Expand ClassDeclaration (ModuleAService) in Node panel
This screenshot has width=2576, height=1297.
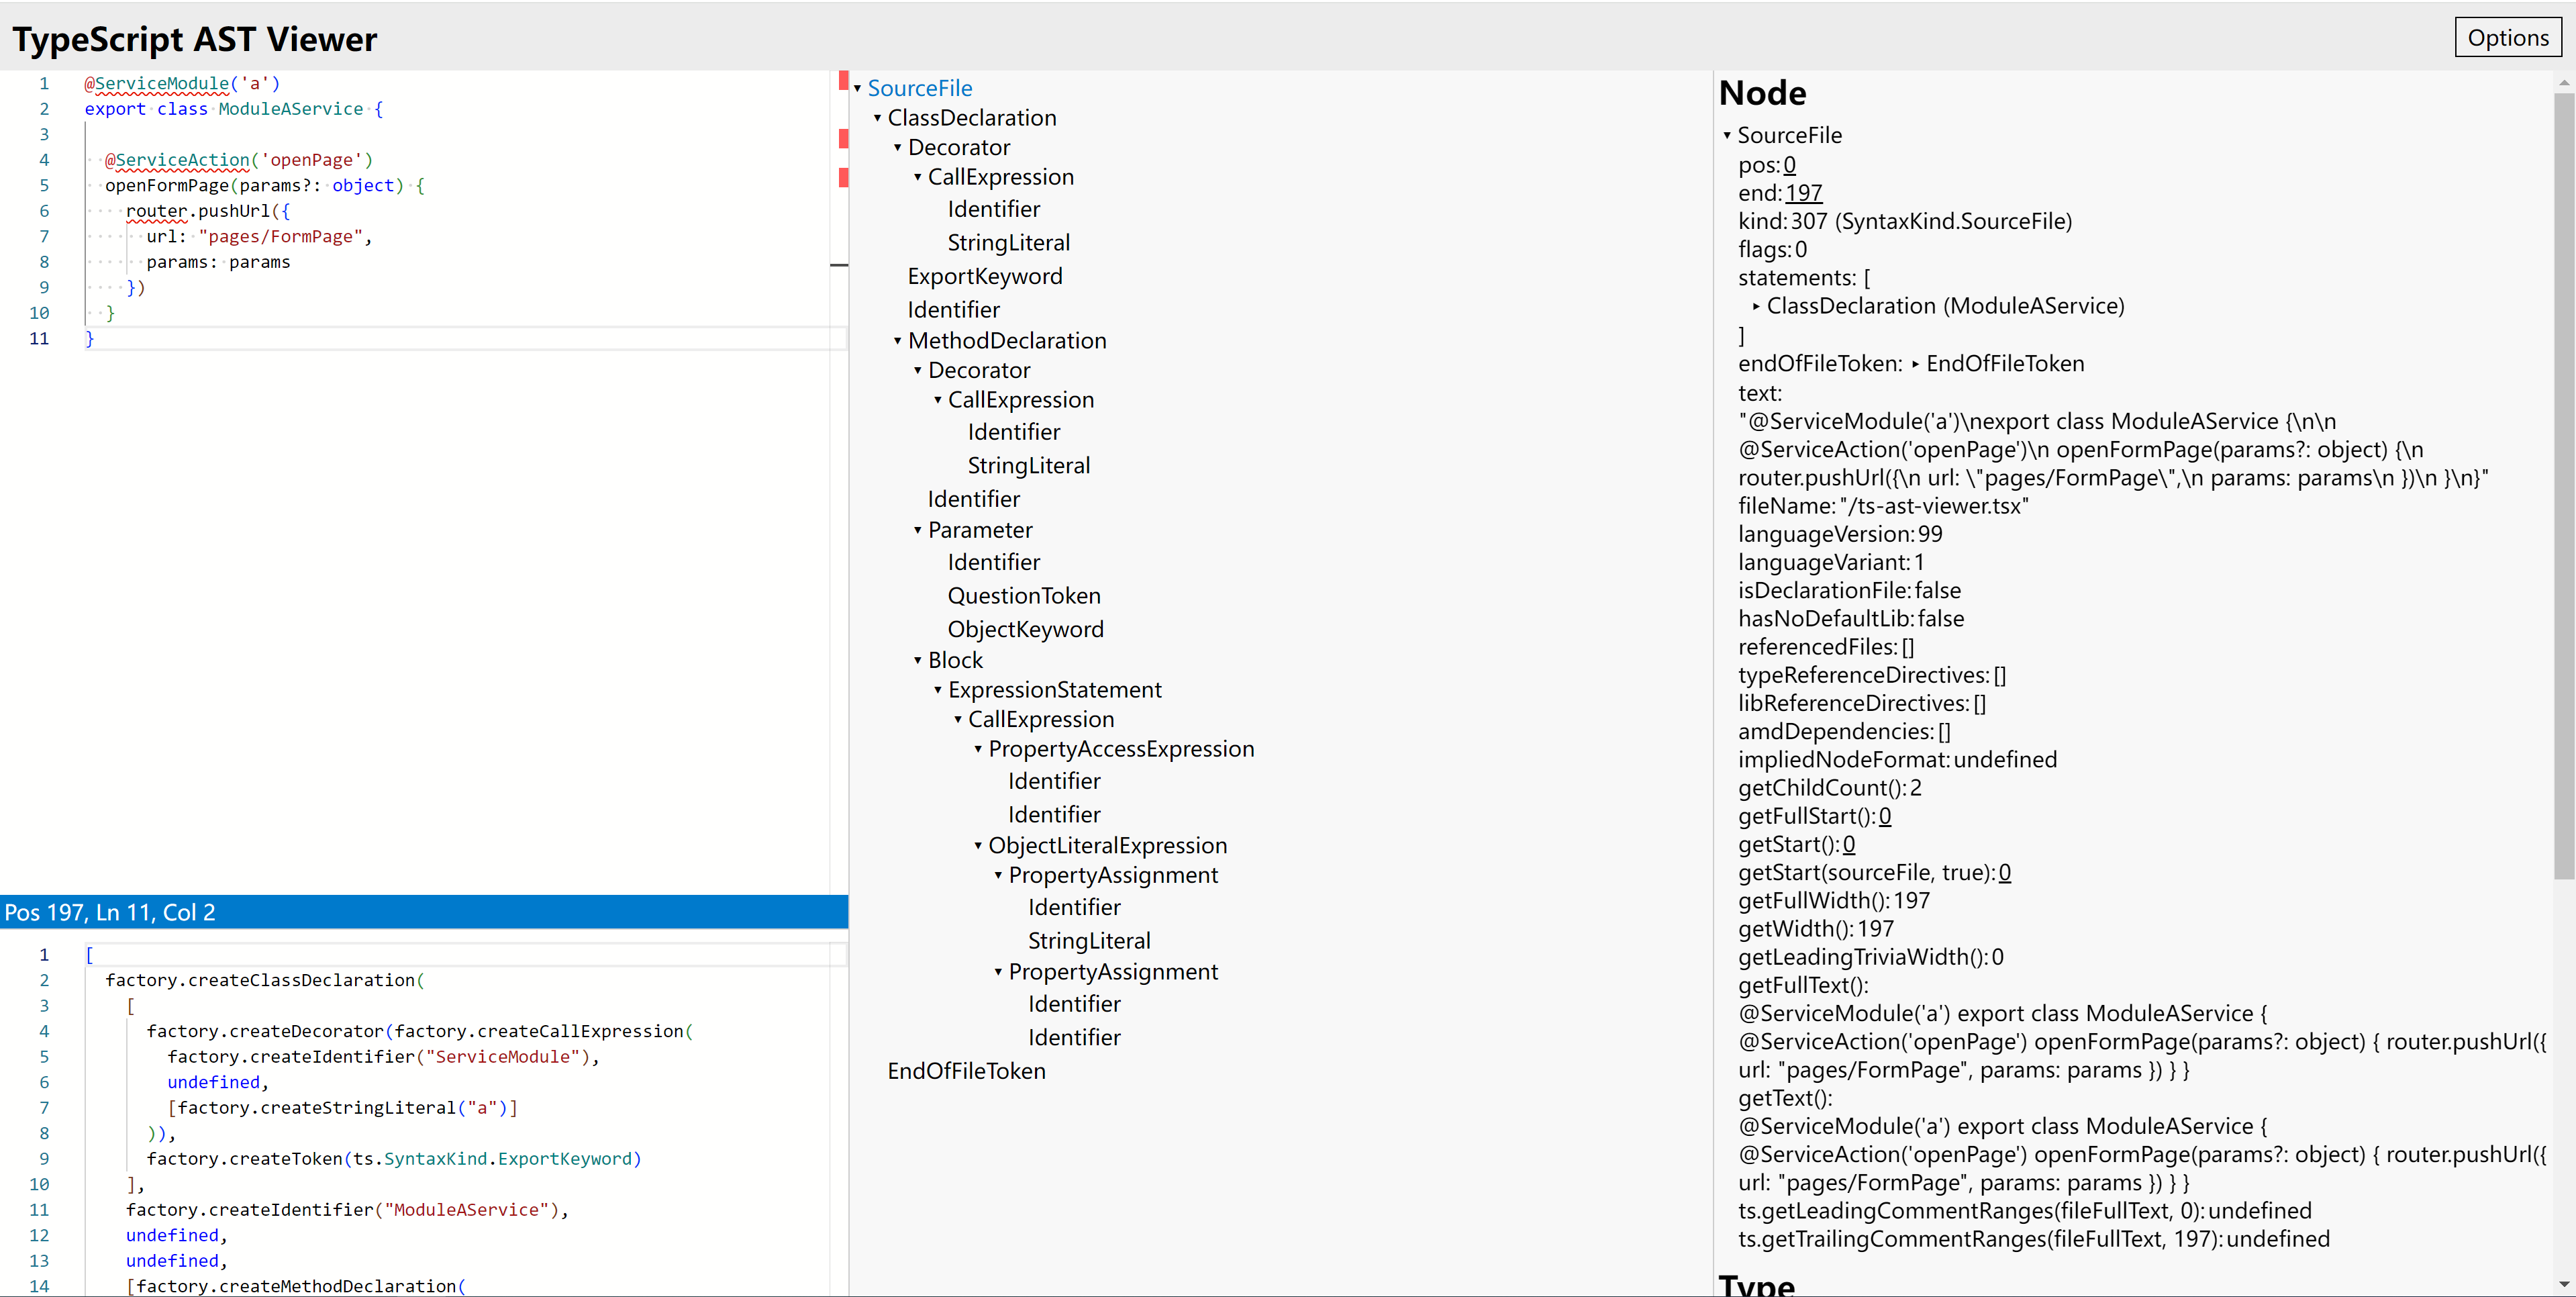tap(1755, 306)
